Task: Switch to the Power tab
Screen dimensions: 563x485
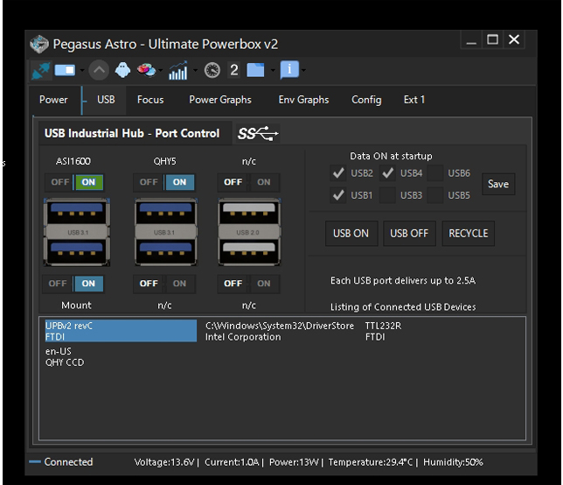Action: 53,100
